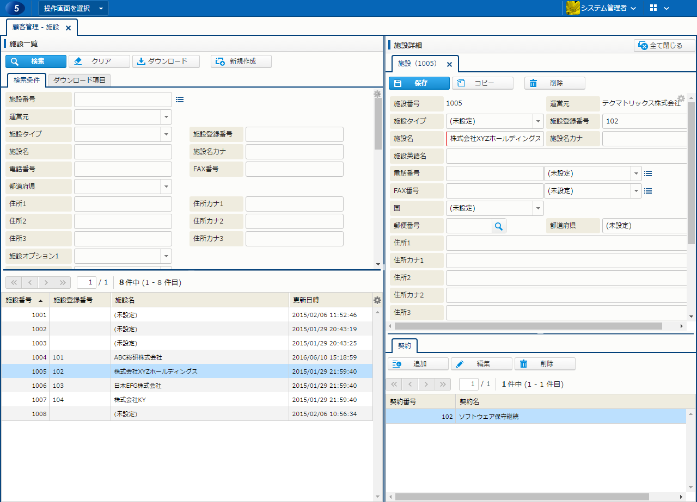697x502 pixels.
Task: Switch to the ダウンロード項目 tab
Action: (x=80, y=80)
